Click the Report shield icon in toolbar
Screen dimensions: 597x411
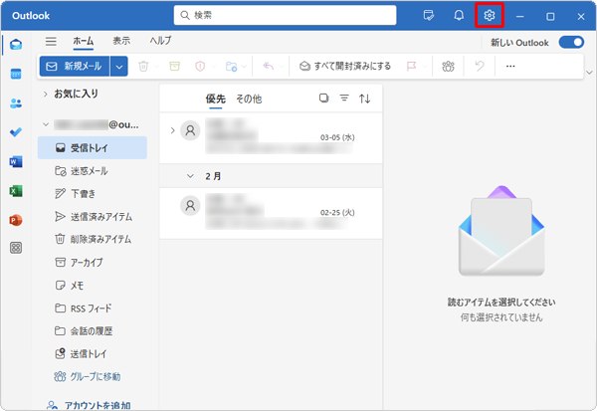pos(200,67)
